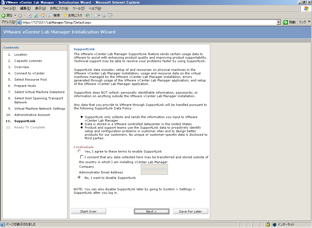Viewport: 312px width, 228px height.
Task: Go to the Home page icon
Action: [x=43, y=15]
